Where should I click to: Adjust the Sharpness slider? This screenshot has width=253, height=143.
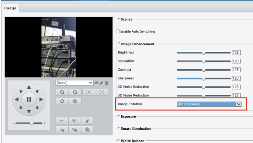204,79
